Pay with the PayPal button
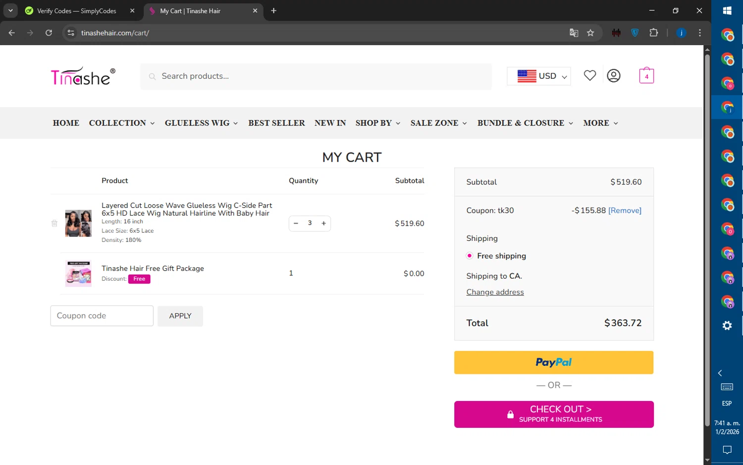 click(x=554, y=362)
